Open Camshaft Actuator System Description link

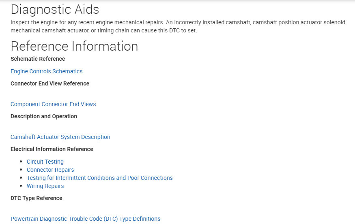(x=60, y=137)
